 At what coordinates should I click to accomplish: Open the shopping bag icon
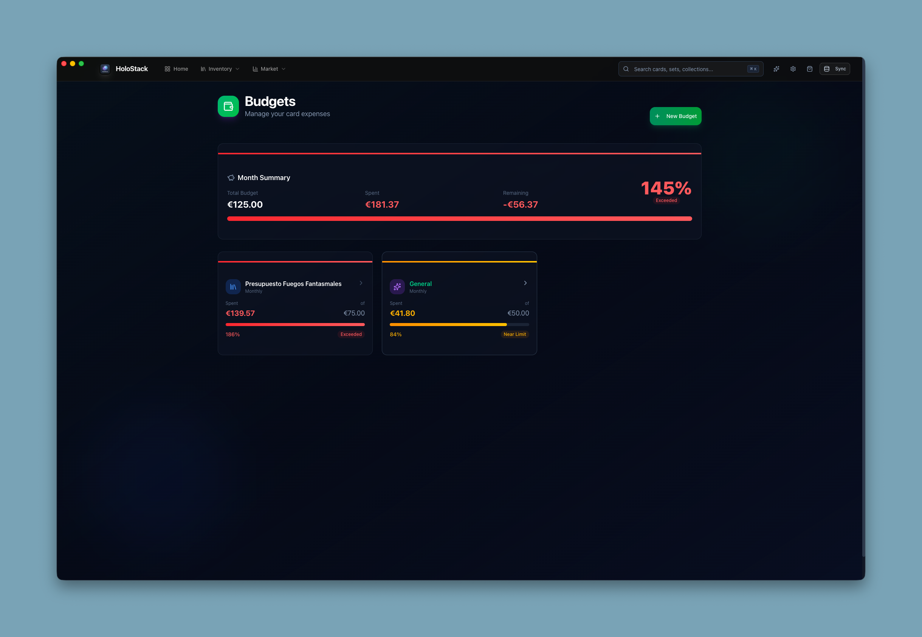coord(810,69)
